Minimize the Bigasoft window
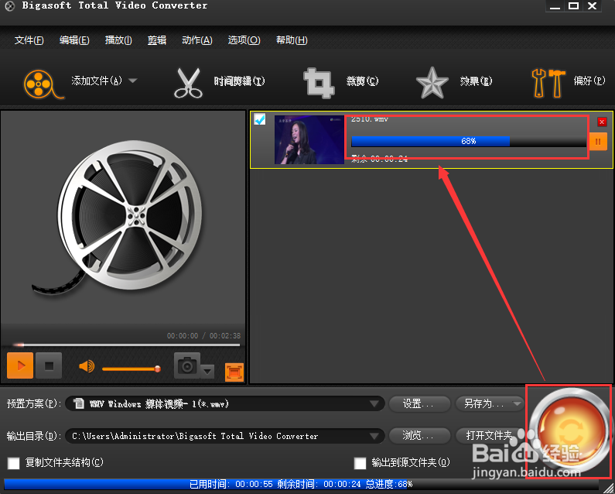 555,6
